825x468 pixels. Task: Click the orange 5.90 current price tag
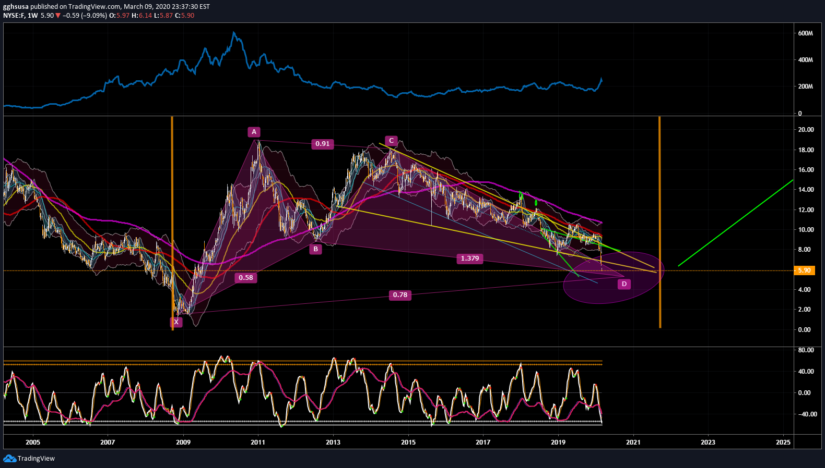(804, 270)
